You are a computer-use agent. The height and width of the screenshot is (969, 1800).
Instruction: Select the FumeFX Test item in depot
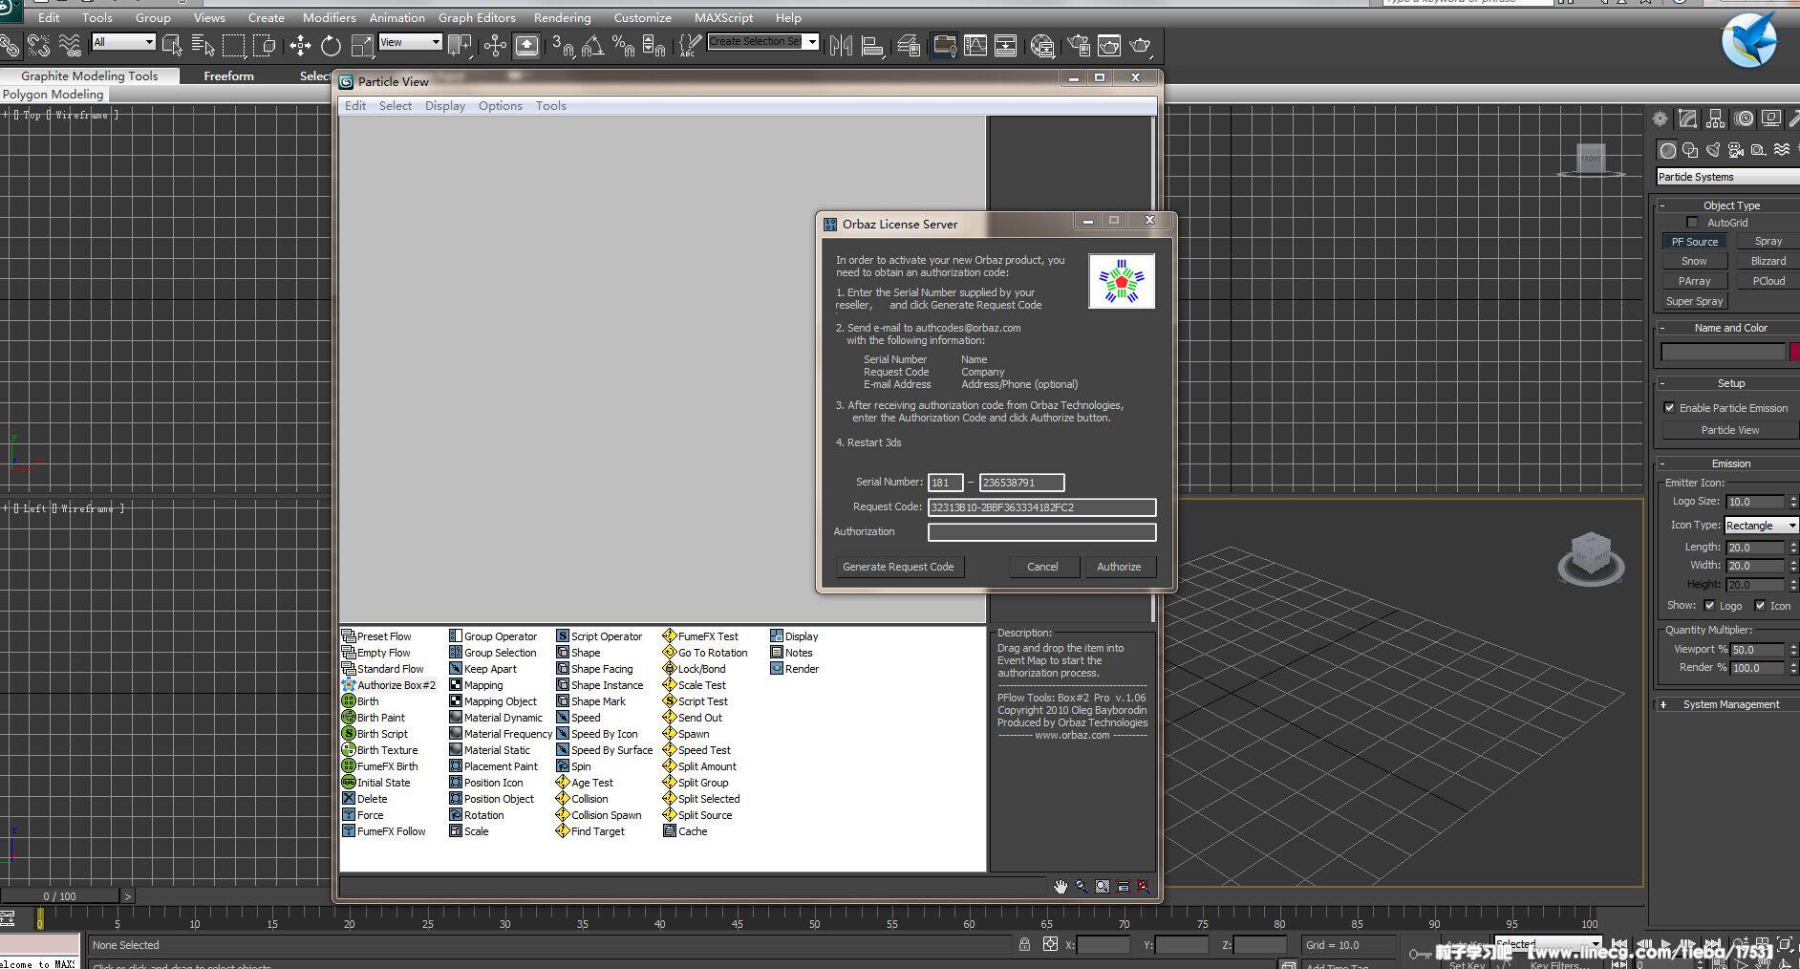point(700,636)
